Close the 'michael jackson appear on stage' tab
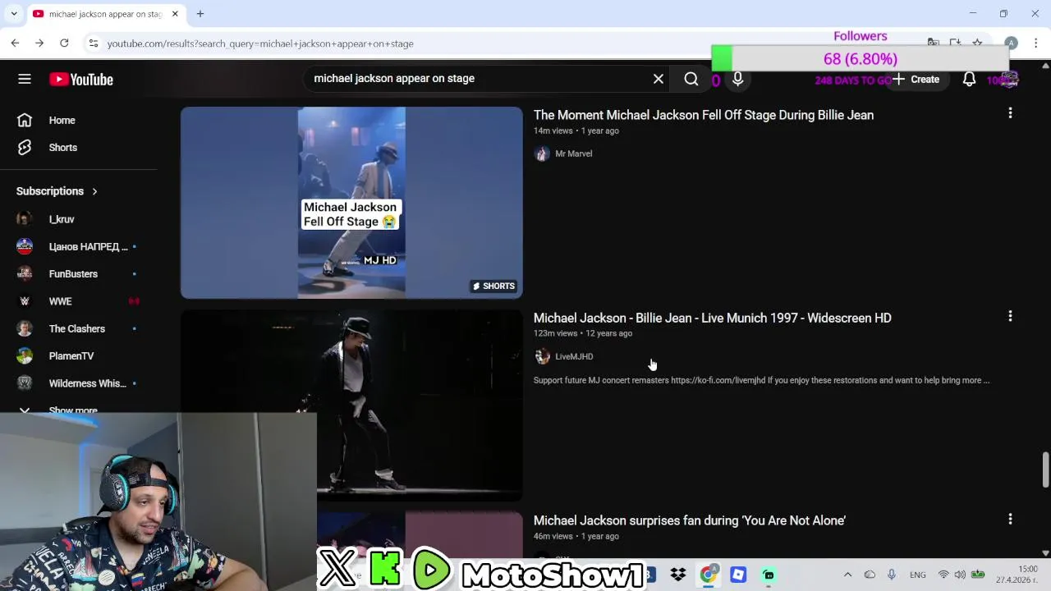The width and height of the screenshot is (1051, 591). click(x=175, y=14)
